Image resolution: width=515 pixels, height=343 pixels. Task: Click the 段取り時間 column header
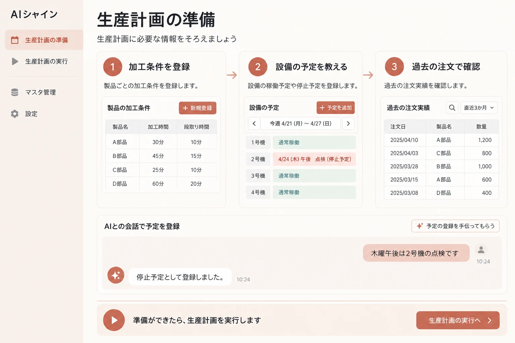pos(196,127)
